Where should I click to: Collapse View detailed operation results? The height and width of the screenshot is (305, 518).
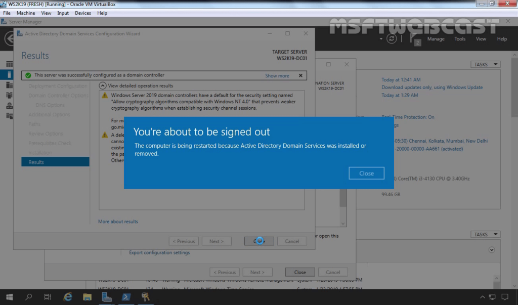click(103, 85)
